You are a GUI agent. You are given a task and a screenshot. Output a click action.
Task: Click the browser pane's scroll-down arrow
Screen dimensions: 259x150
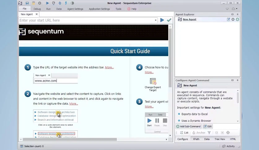point(170,135)
